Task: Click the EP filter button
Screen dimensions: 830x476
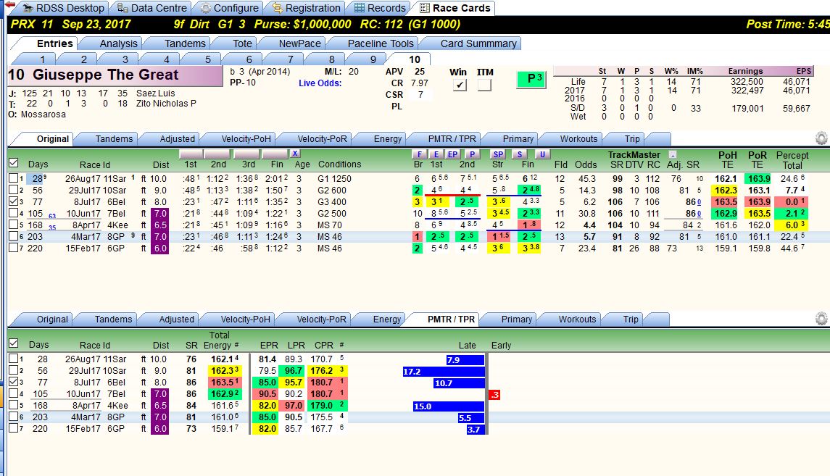Action: click(452, 154)
